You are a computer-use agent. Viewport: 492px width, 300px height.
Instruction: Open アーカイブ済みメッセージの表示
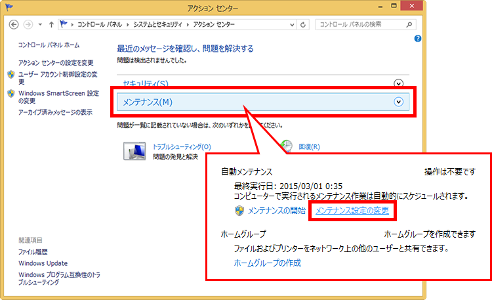pos(55,112)
